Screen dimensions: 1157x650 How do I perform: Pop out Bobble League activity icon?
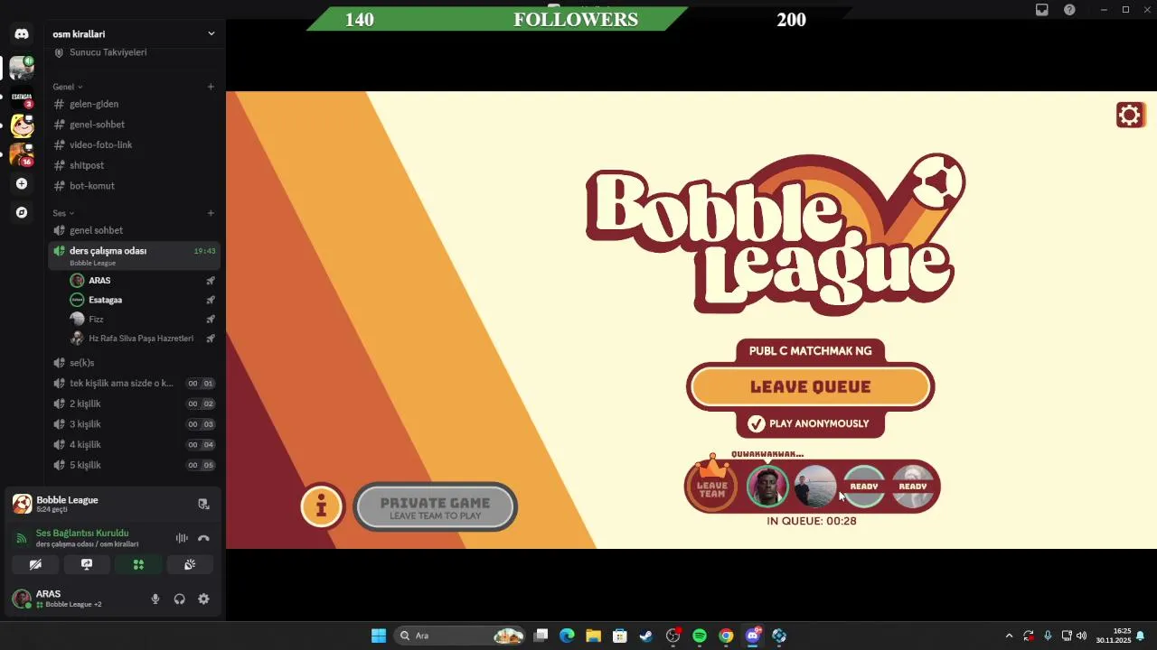203,504
